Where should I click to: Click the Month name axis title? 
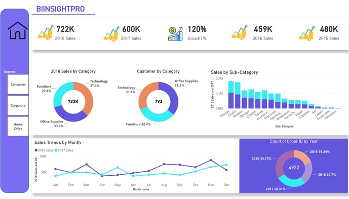(x=141, y=189)
